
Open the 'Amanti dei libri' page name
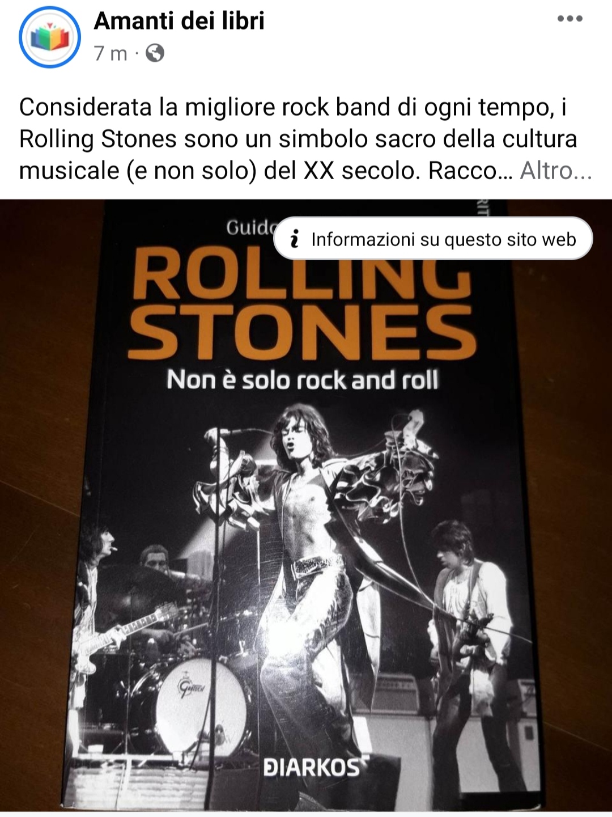tap(179, 21)
